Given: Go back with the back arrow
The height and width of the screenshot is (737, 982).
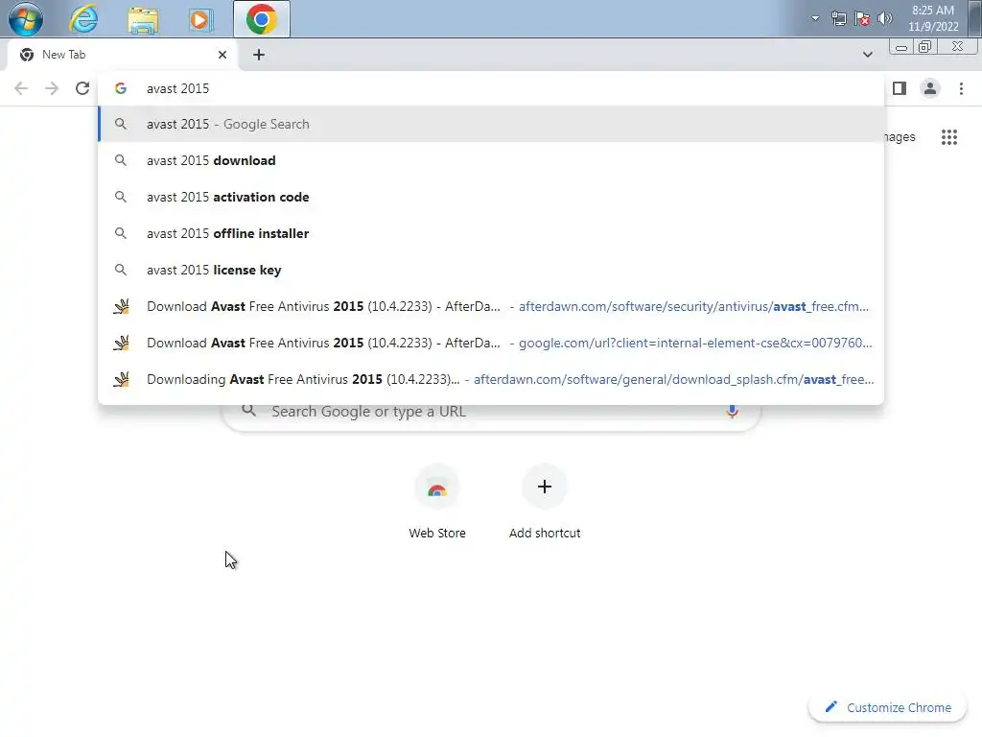Looking at the screenshot, I should [x=21, y=88].
